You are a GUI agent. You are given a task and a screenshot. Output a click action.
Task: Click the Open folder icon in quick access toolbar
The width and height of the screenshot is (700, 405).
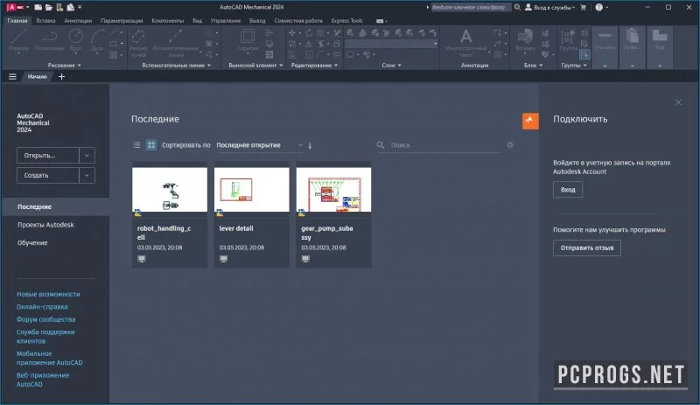click(49, 7)
